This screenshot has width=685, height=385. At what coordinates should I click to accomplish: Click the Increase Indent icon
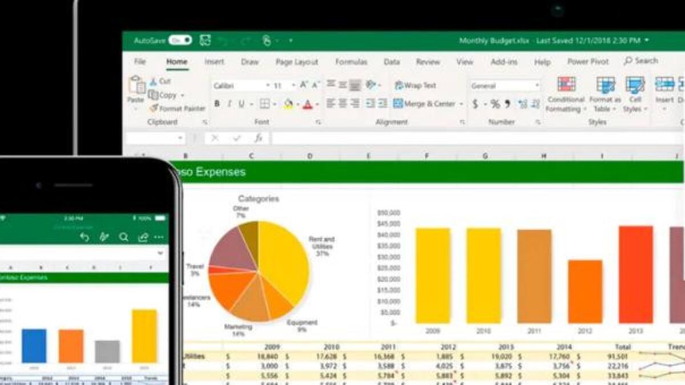click(x=382, y=103)
